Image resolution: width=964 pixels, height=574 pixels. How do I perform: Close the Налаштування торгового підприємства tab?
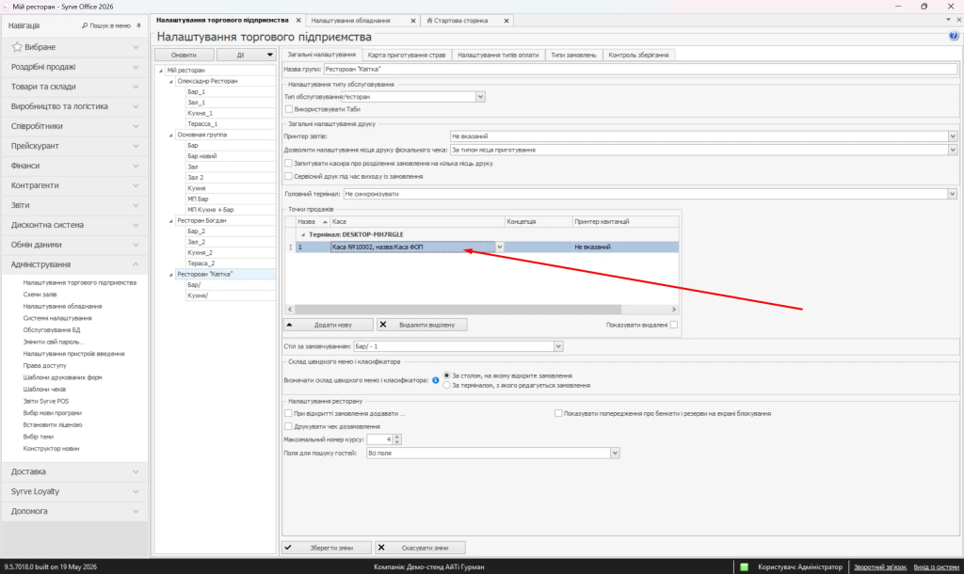click(x=298, y=21)
